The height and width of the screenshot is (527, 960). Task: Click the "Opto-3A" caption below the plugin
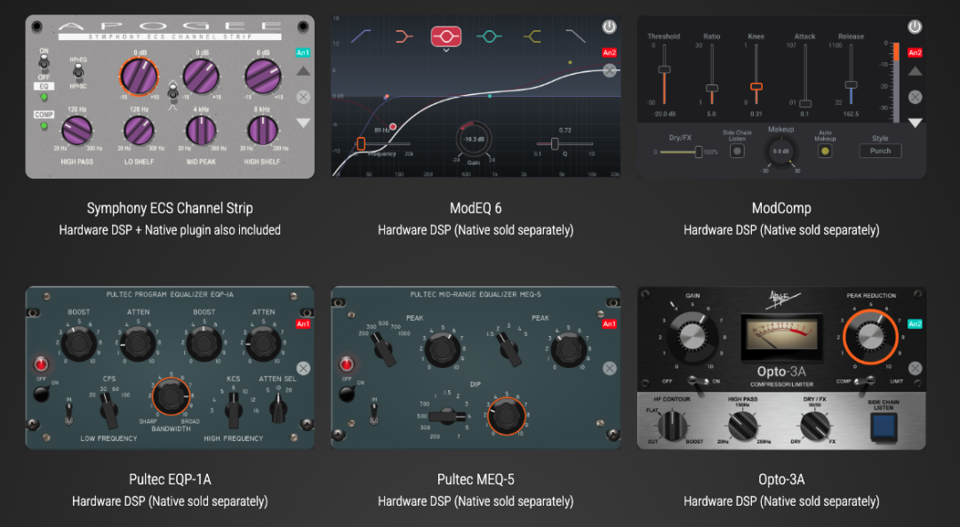click(781, 479)
